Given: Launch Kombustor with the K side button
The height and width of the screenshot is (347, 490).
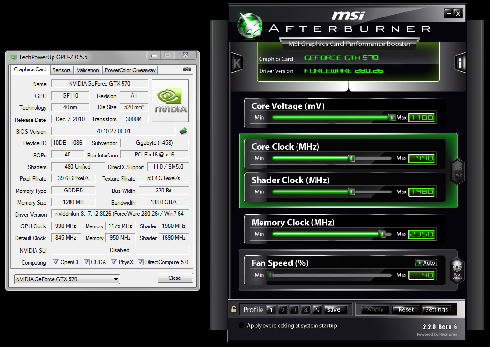Looking at the screenshot, I should [237, 63].
